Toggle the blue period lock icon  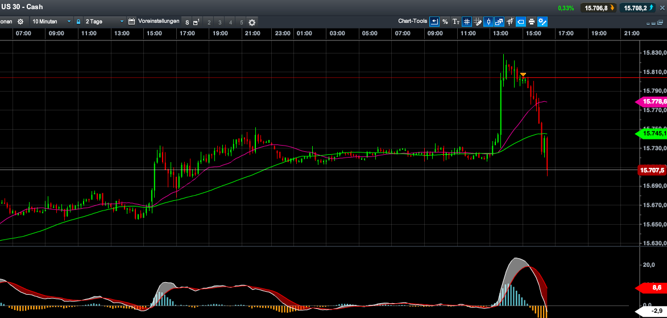[78, 22]
